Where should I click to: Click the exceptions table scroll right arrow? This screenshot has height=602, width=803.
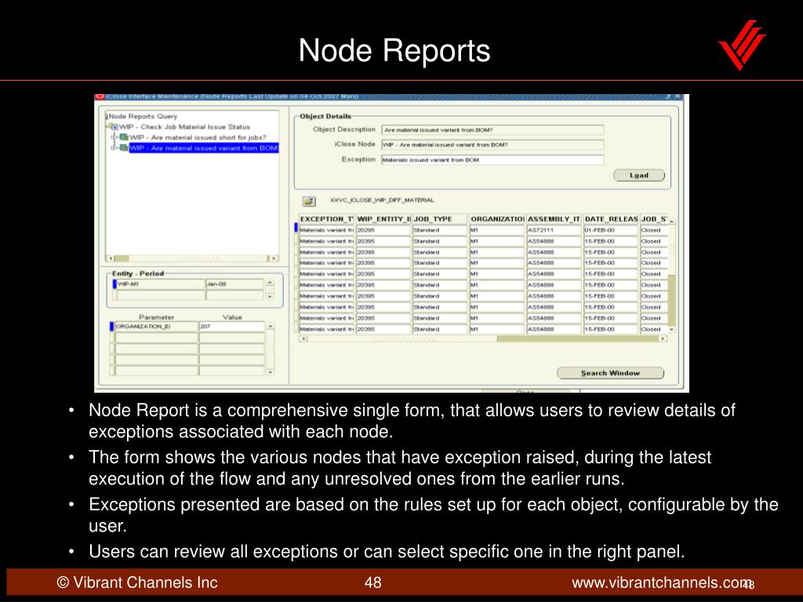coord(663,339)
